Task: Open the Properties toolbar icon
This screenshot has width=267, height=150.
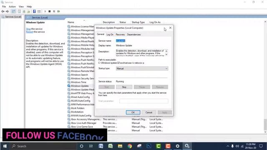Action: pyautogui.click(x=19, y=11)
